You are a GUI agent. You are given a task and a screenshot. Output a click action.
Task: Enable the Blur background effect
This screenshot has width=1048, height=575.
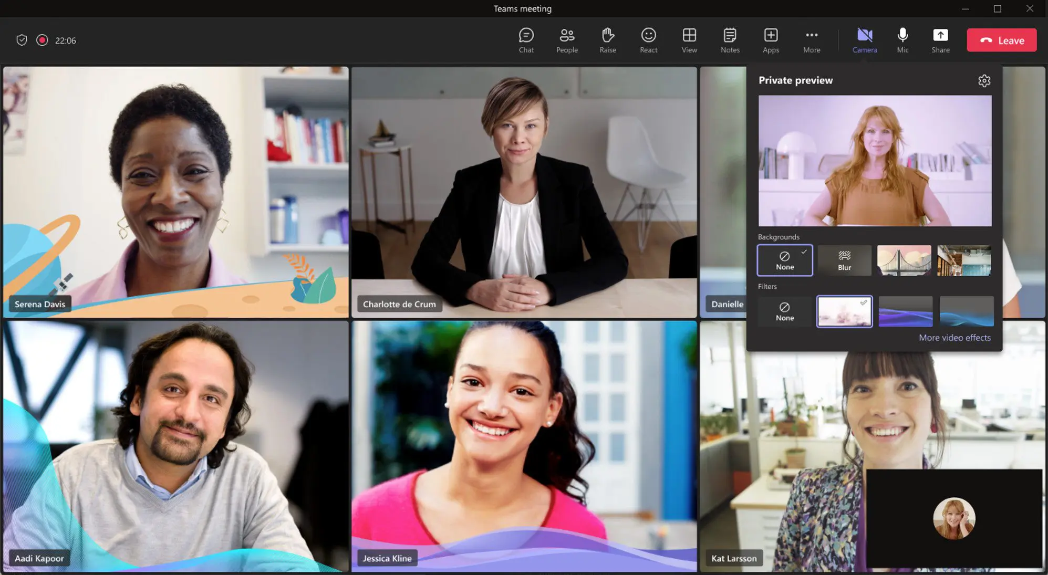844,260
